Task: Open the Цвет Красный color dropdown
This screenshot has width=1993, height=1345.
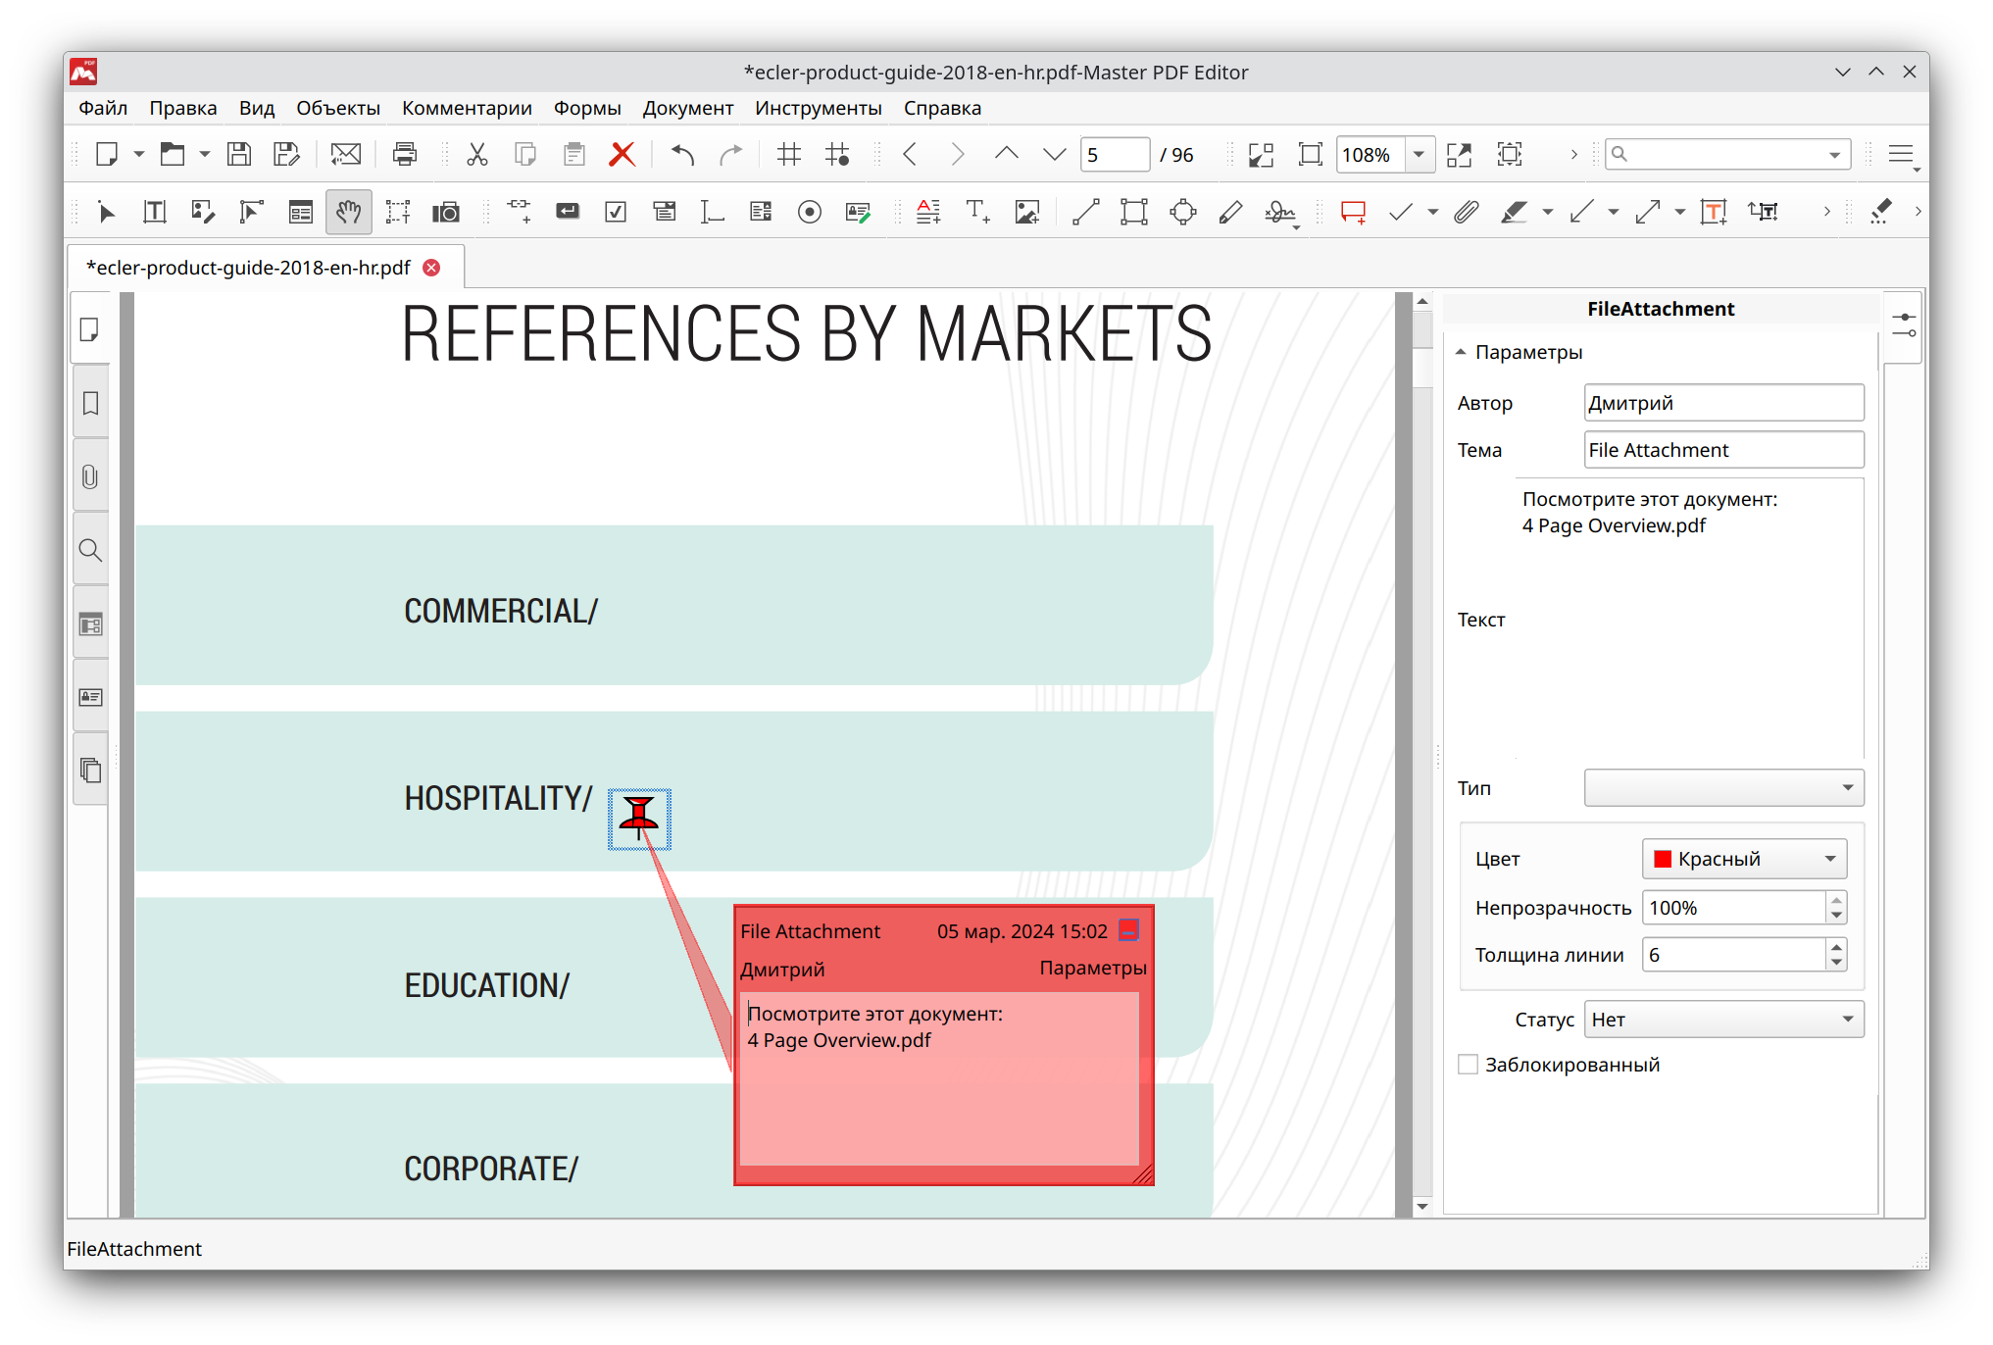Action: (x=1744, y=859)
